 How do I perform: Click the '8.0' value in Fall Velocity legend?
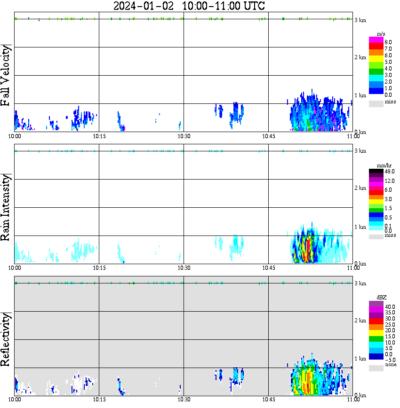point(388,42)
